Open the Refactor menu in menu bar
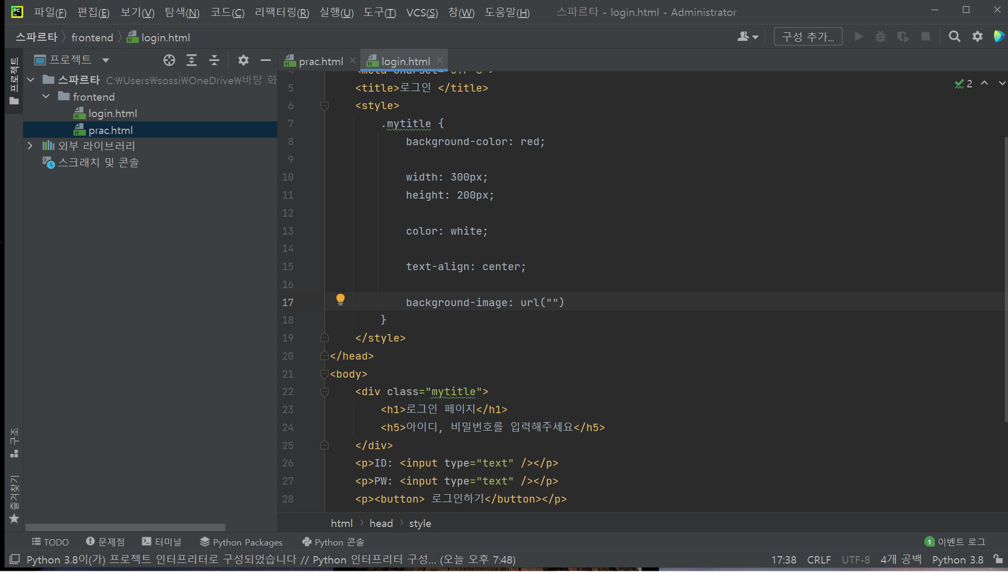This screenshot has width=1008, height=572. pos(281,12)
